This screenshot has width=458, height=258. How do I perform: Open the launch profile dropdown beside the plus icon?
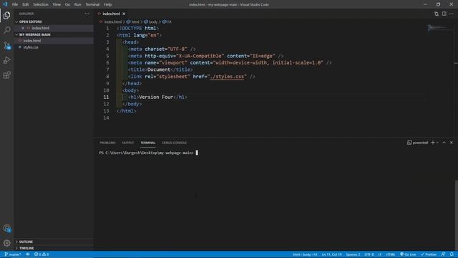437,143
